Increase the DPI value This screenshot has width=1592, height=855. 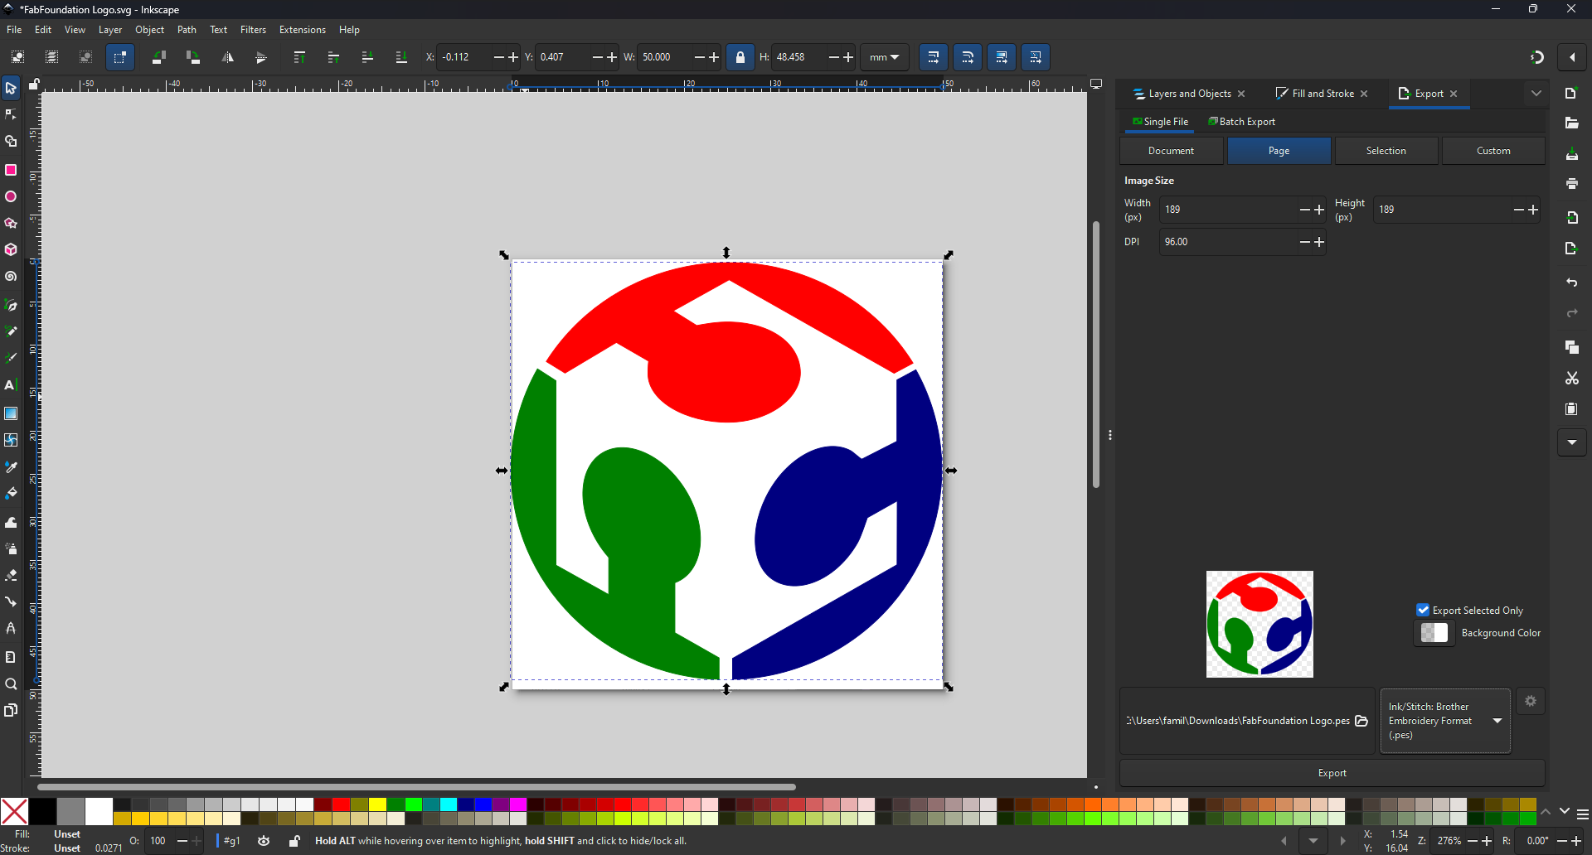click(1319, 242)
